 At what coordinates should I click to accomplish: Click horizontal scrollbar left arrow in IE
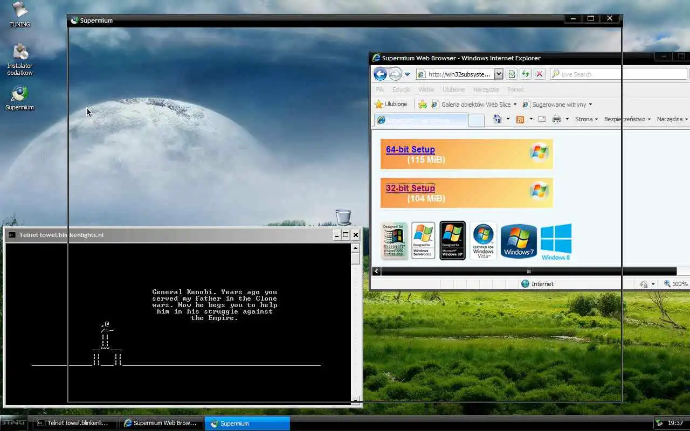pos(376,272)
